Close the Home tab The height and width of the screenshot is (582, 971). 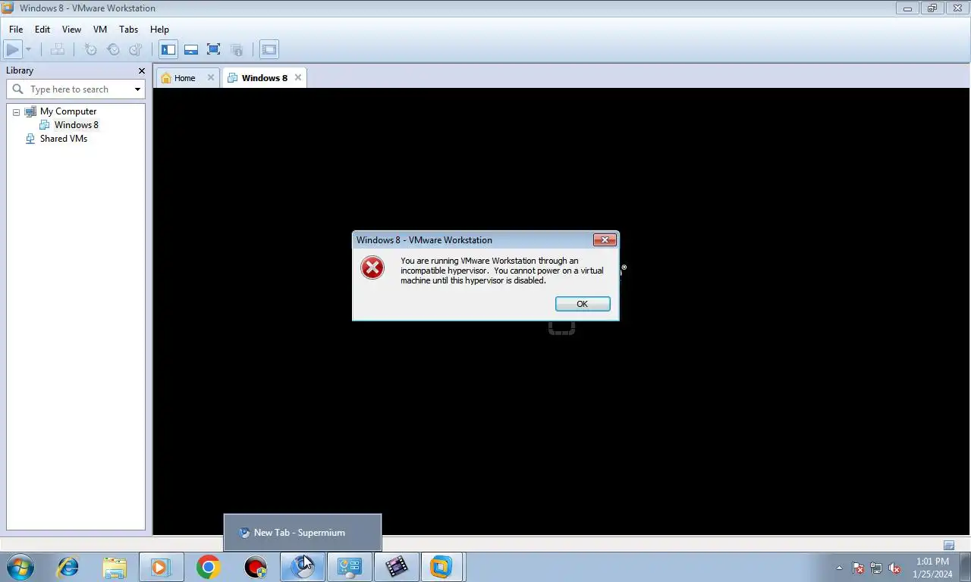[211, 77]
